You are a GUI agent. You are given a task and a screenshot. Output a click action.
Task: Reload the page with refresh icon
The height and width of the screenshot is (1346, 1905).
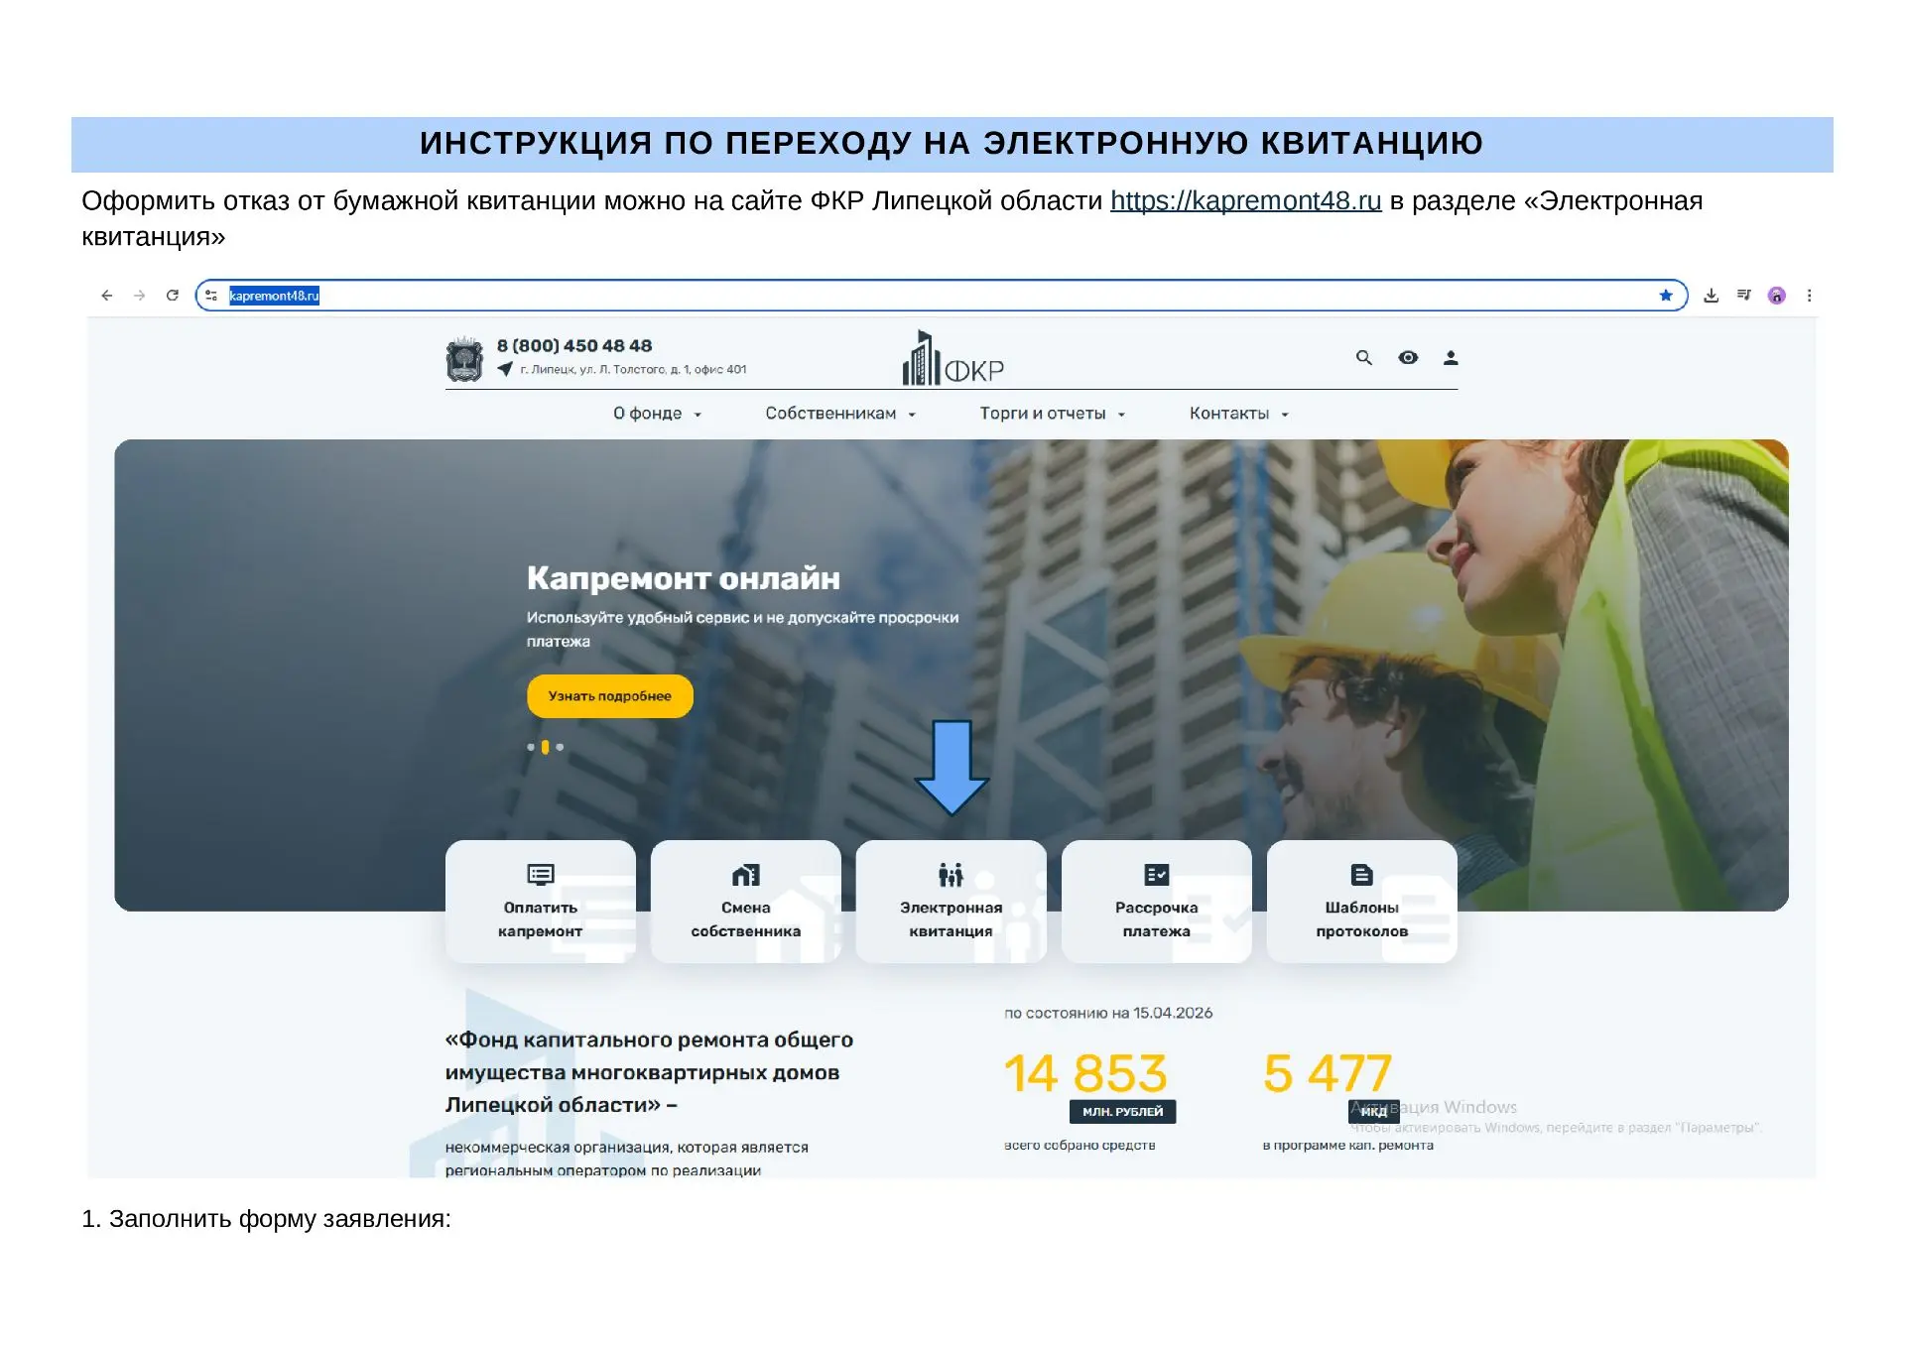[173, 296]
